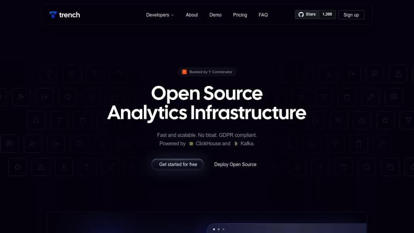The width and height of the screenshot is (414, 233).
Task: Click the trench wordmark text
Action: (x=70, y=15)
